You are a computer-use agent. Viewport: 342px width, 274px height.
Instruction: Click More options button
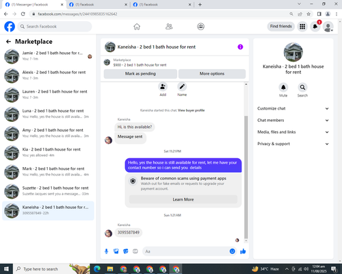[x=212, y=74]
